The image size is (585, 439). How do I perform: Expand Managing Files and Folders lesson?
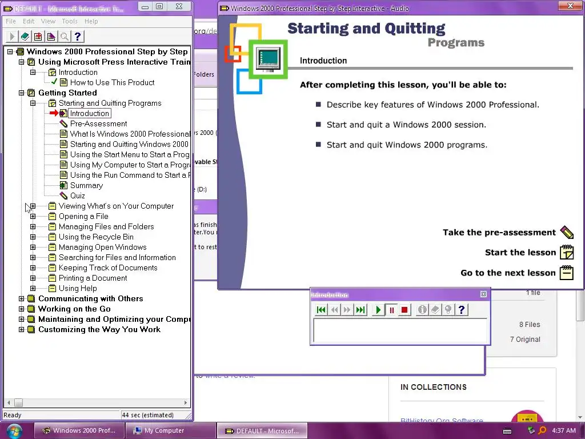coord(33,226)
